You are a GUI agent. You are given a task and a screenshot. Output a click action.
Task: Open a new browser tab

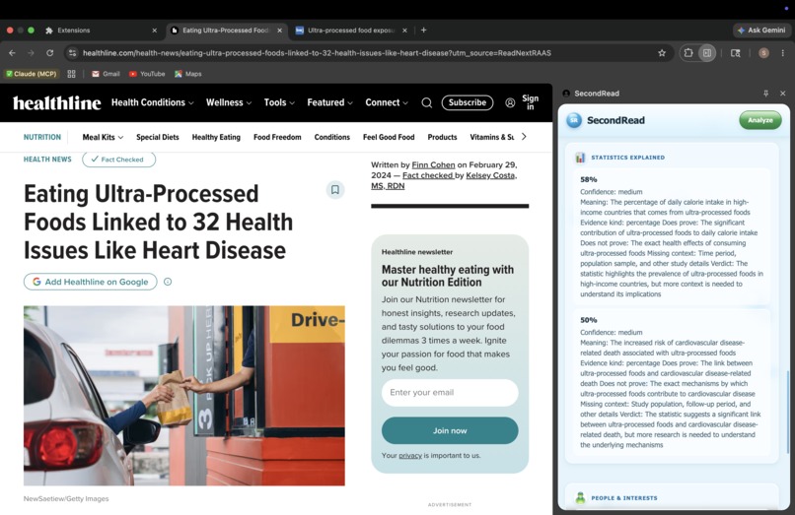point(423,31)
